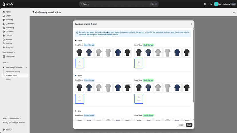Screen dimensions: 237x133
Task: Open the tshirt-customizer account menu
Action: (x=225, y=4)
